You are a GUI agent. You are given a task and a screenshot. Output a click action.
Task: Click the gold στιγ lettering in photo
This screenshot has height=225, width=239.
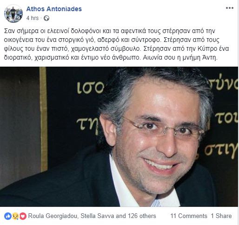pyautogui.click(x=221, y=150)
